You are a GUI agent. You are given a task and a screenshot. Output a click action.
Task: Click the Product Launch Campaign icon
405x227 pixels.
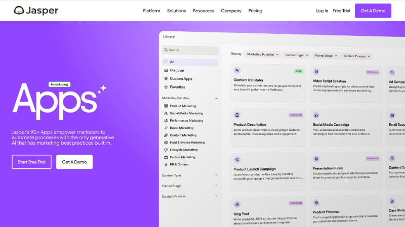click(237, 159)
